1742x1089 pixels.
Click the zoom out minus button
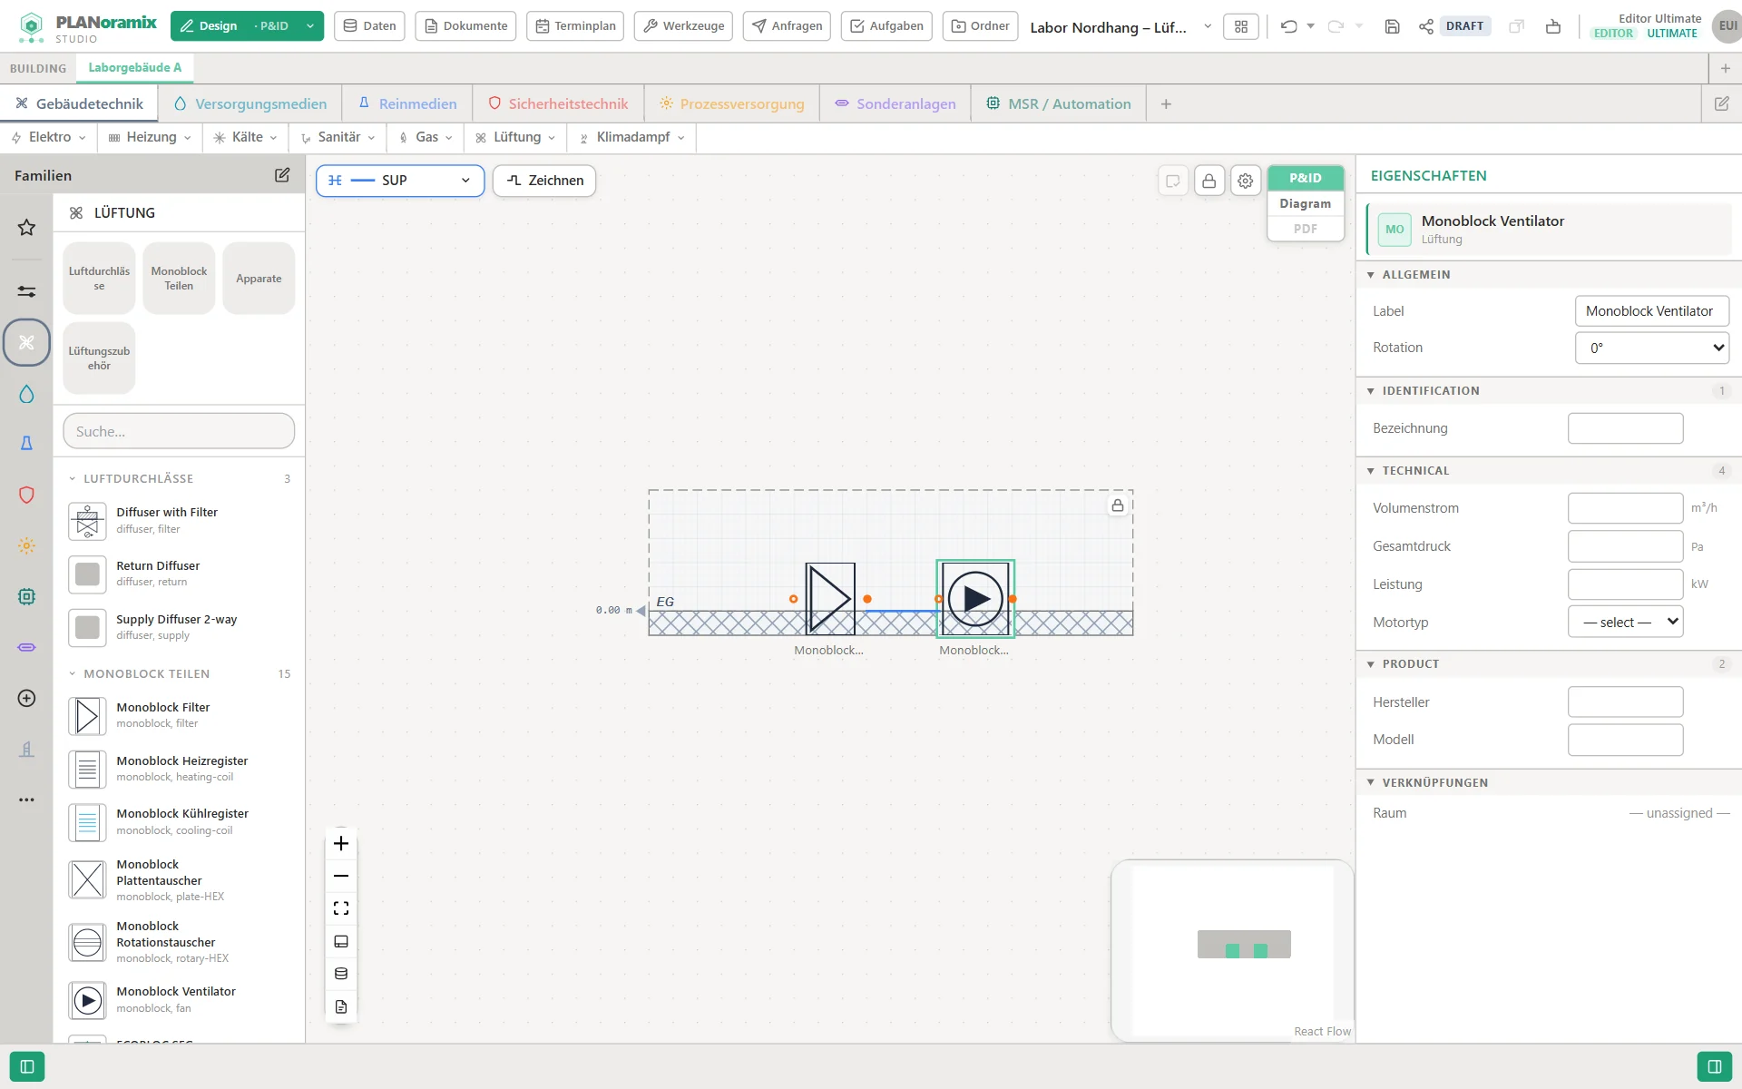pos(341,876)
